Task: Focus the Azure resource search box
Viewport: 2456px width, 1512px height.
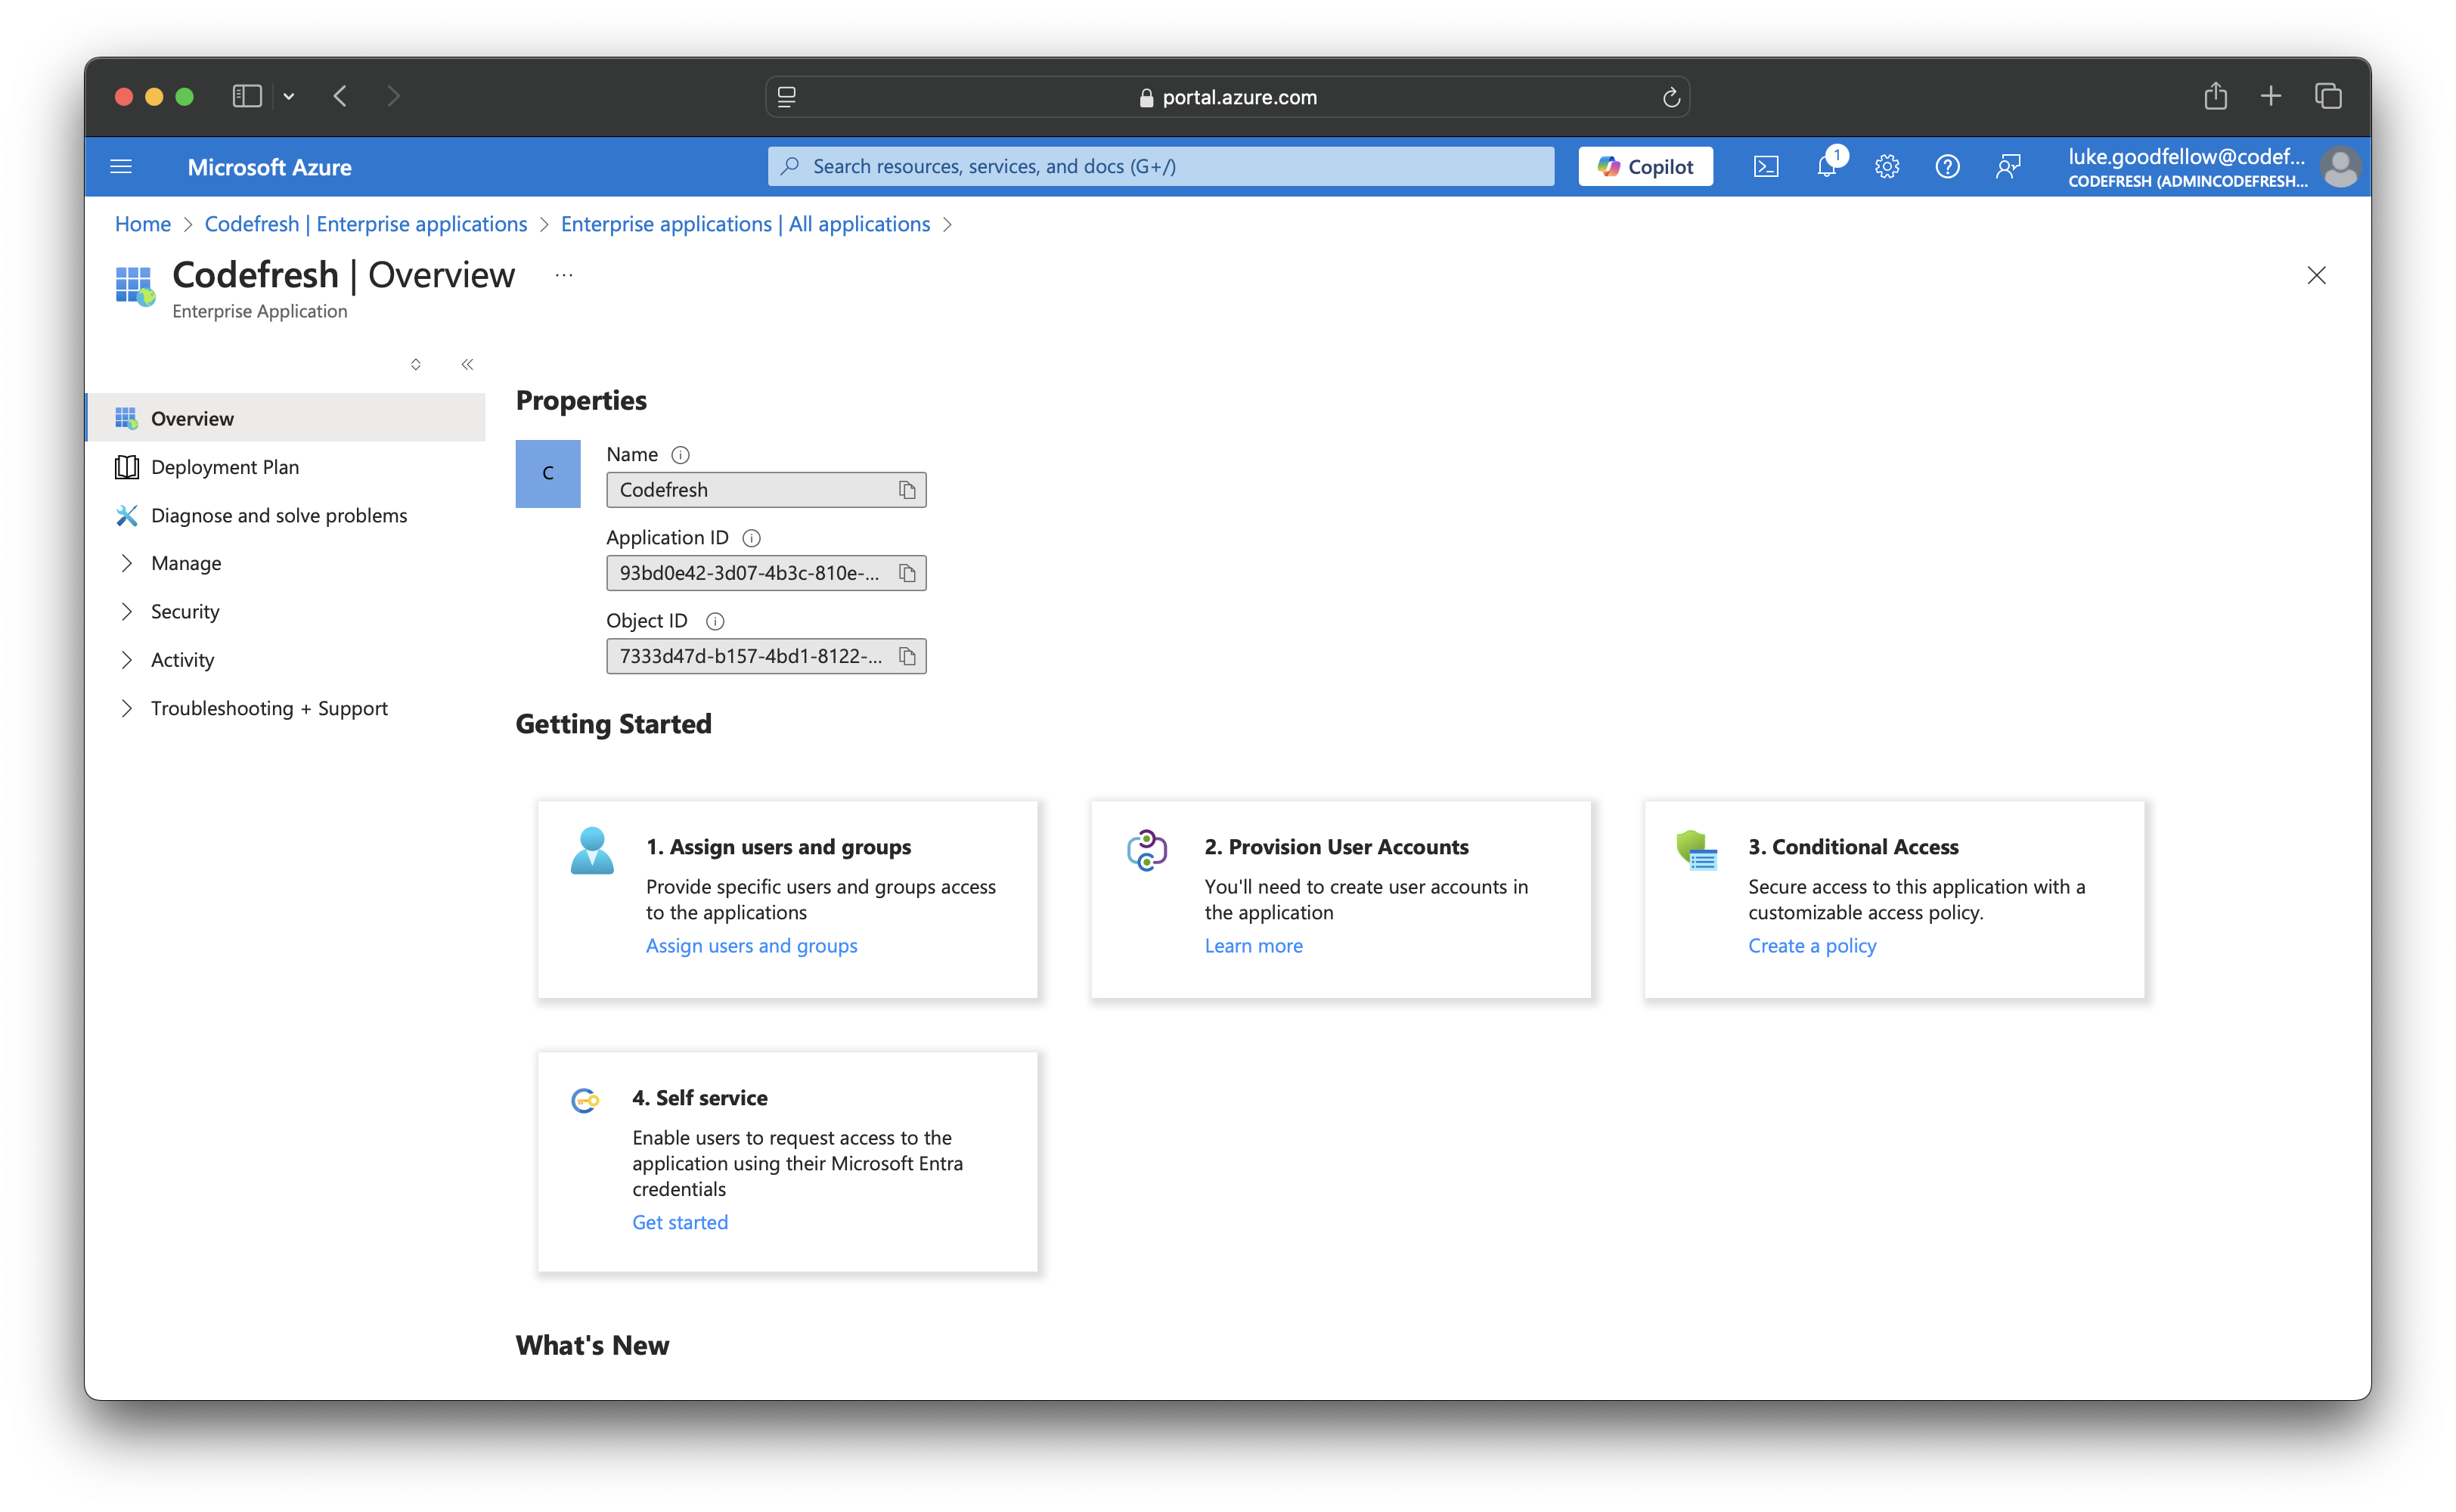Action: tap(1160, 167)
